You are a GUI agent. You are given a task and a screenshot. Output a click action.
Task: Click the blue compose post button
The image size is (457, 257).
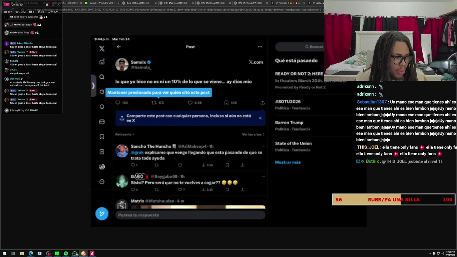(x=102, y=214)
